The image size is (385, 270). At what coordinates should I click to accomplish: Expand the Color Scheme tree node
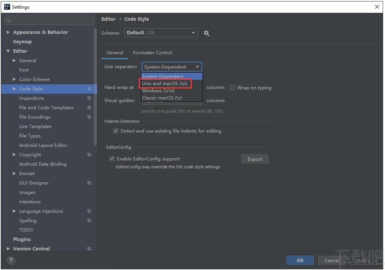(x=14, y=79)
